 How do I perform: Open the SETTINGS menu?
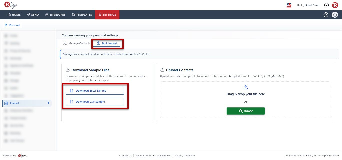107,15
